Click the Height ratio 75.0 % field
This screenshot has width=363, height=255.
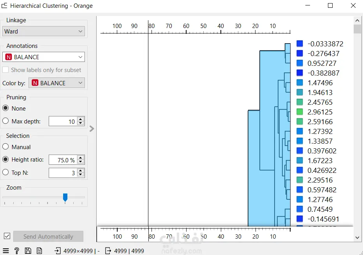click(63, 160)
